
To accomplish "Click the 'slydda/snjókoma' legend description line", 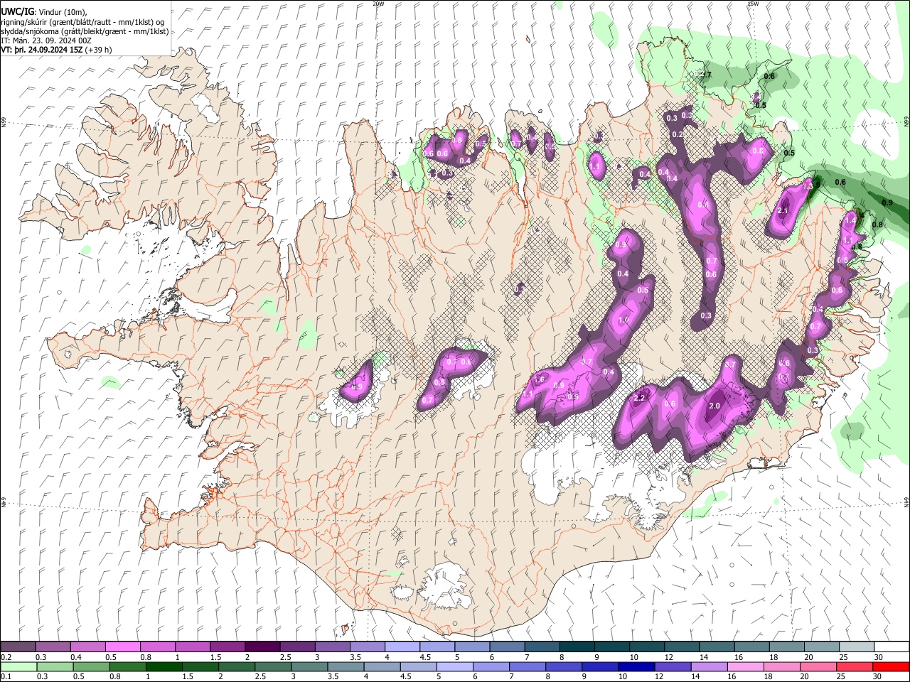I will 85,31.
